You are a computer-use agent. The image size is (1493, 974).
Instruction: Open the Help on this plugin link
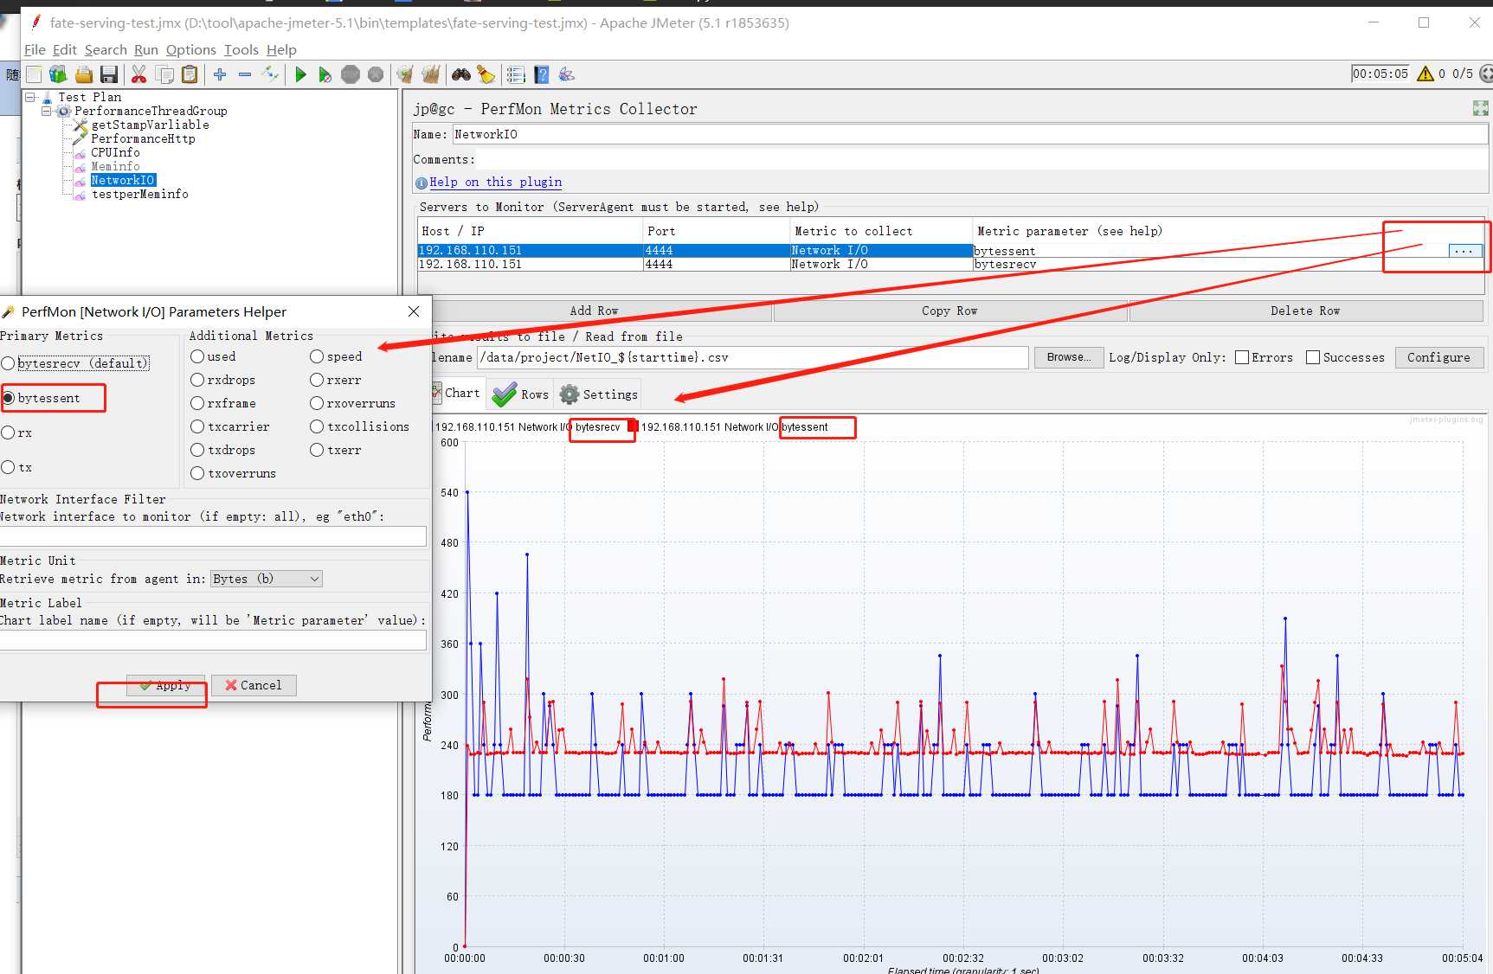click(496, 182)
